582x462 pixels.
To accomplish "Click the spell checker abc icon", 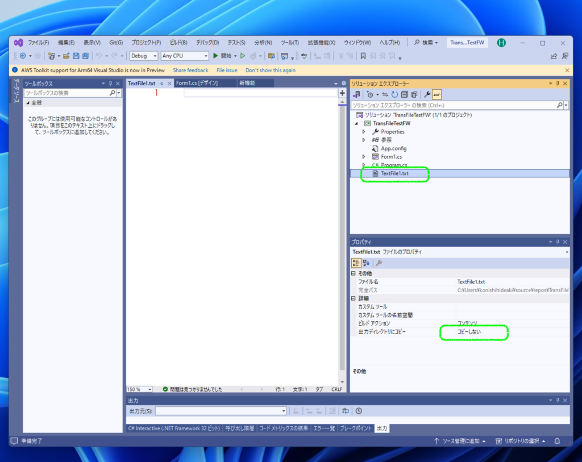I will click(304, 56).
